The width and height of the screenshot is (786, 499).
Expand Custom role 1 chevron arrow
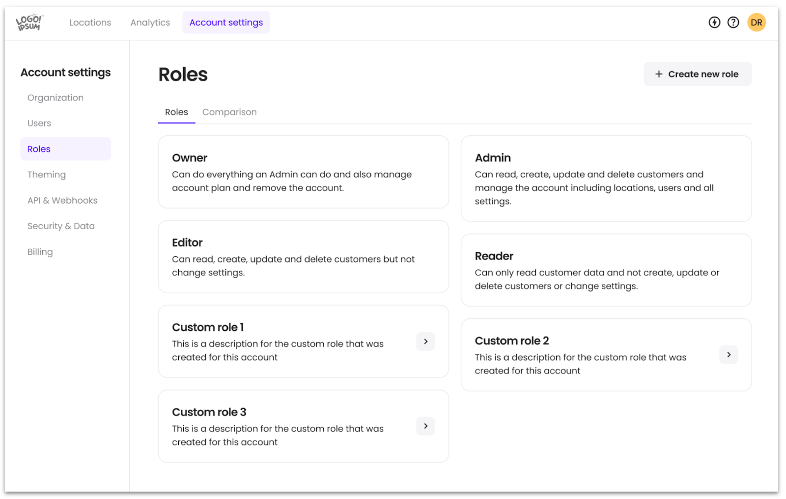coord(425,341)
